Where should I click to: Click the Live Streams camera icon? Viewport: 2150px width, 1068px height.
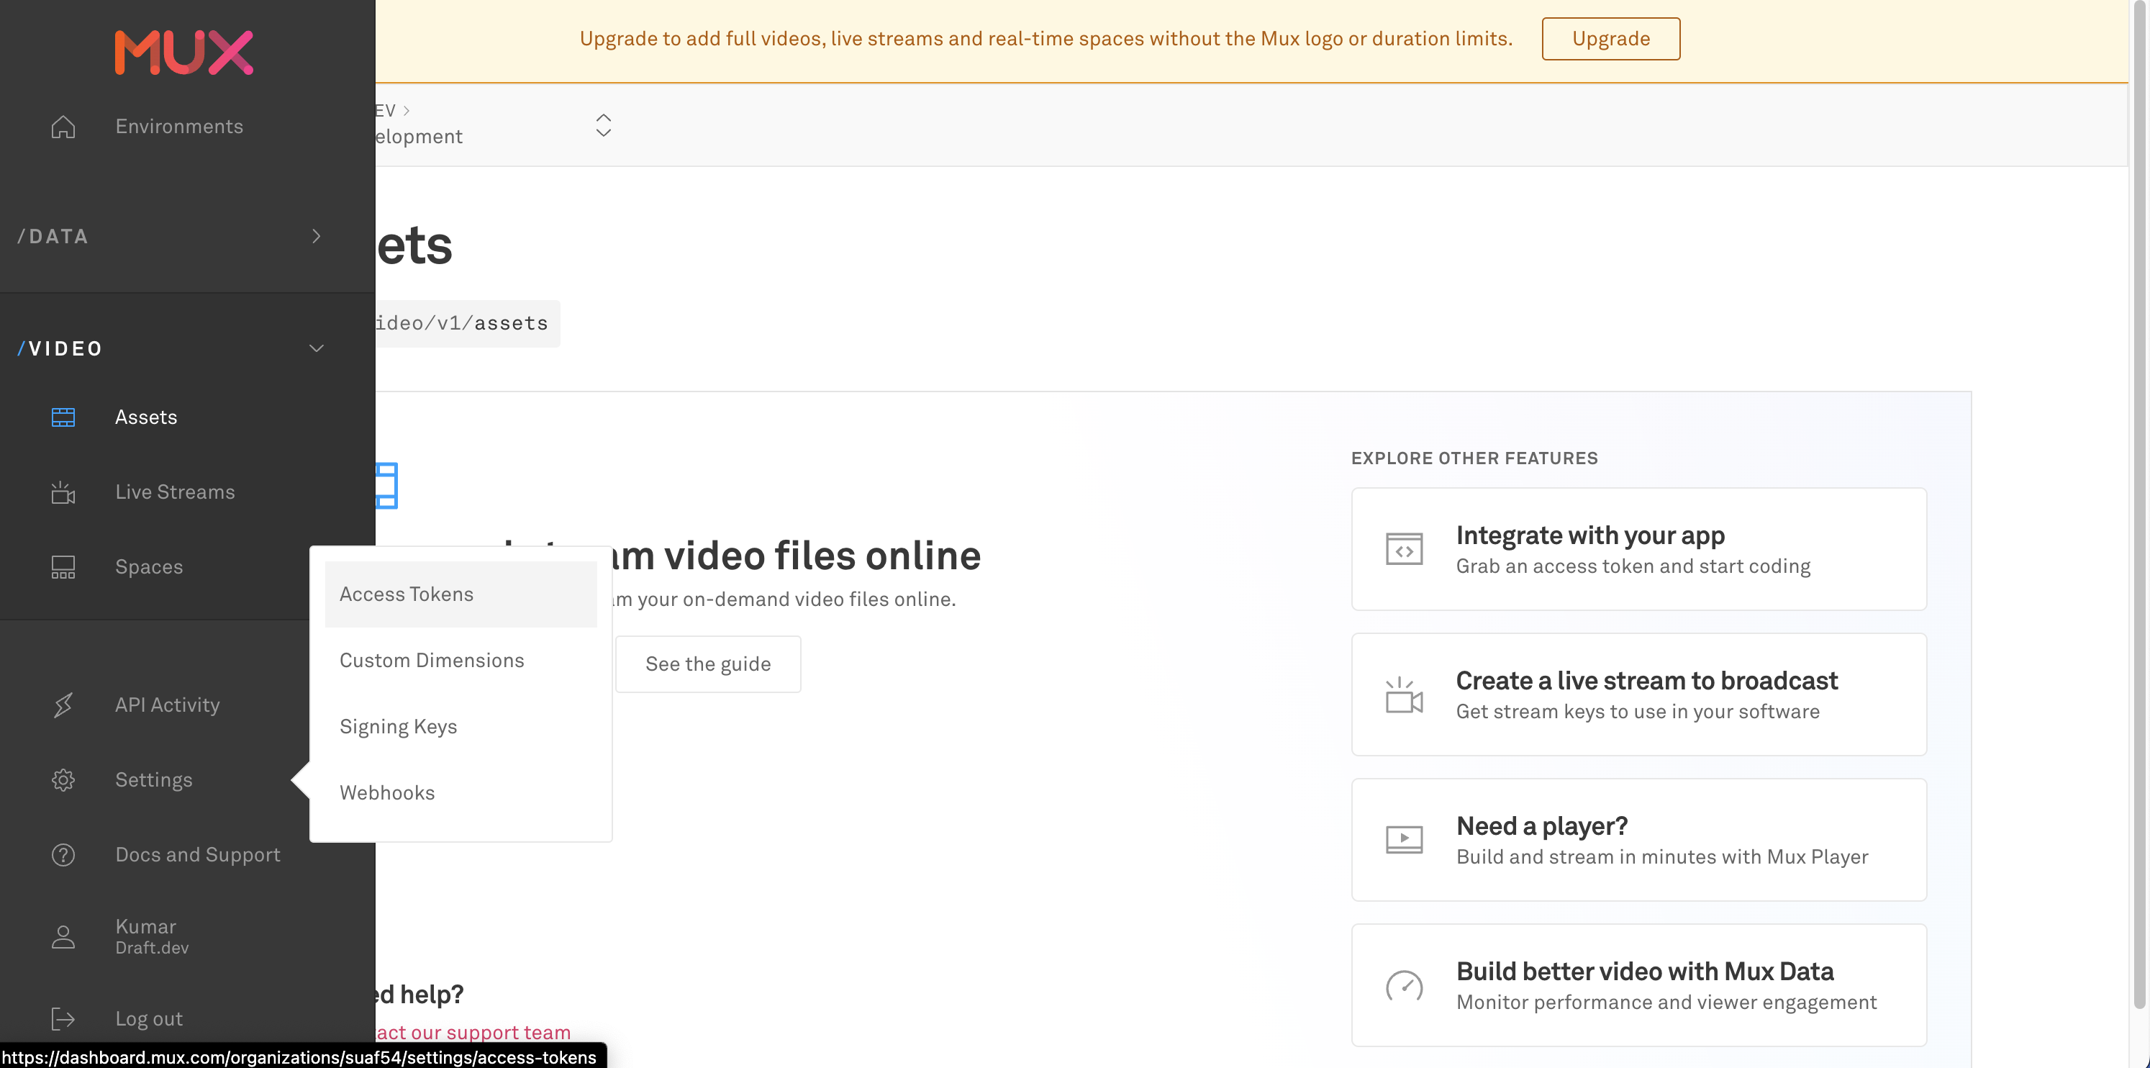point(63,493)
